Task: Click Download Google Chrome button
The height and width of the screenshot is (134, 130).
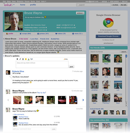Action: pos(108,36)
